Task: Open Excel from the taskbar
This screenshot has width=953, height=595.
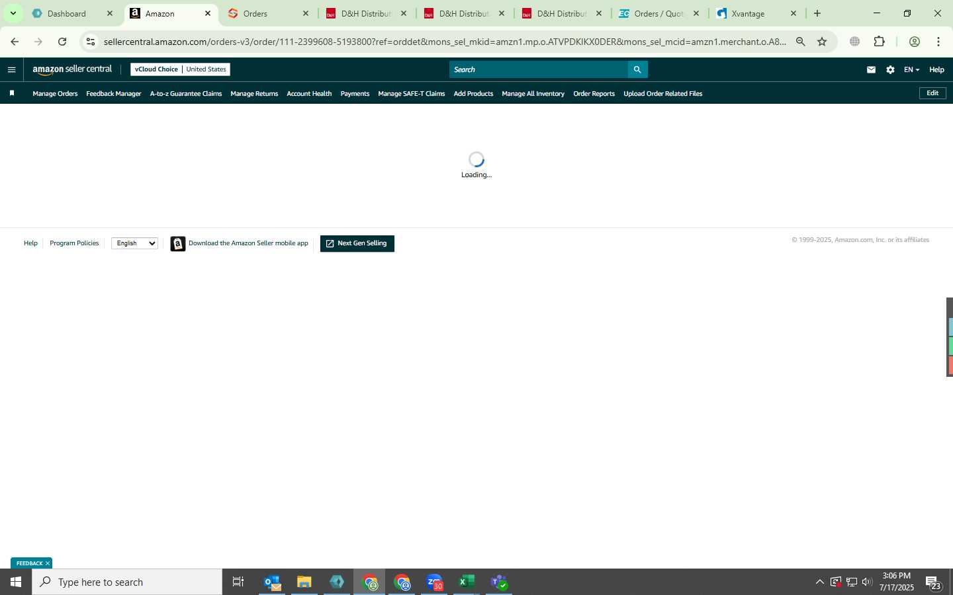Action: 467,582
